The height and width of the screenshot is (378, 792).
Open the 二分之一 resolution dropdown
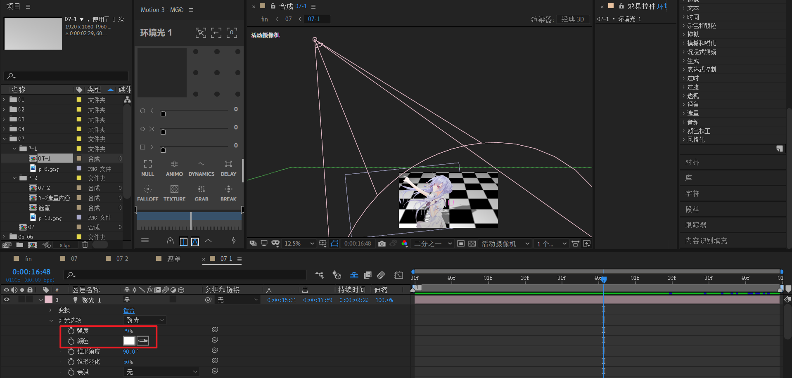(x=433, y=244)
